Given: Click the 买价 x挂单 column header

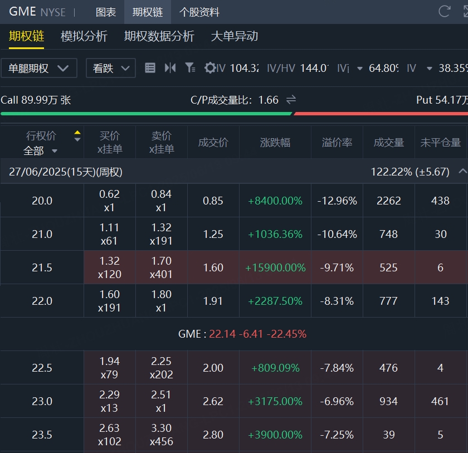Looking at the screenshot, I should [110, 142].
